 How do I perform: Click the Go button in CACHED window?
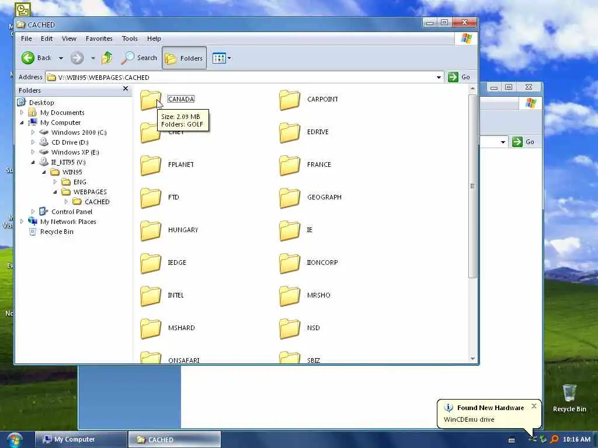click(x=459, y=77)
